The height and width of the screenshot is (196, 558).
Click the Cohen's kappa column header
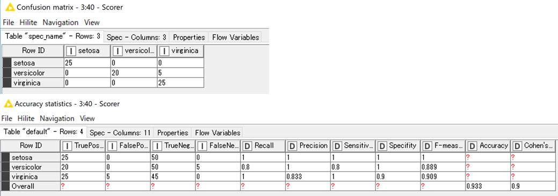click(533, 146)
